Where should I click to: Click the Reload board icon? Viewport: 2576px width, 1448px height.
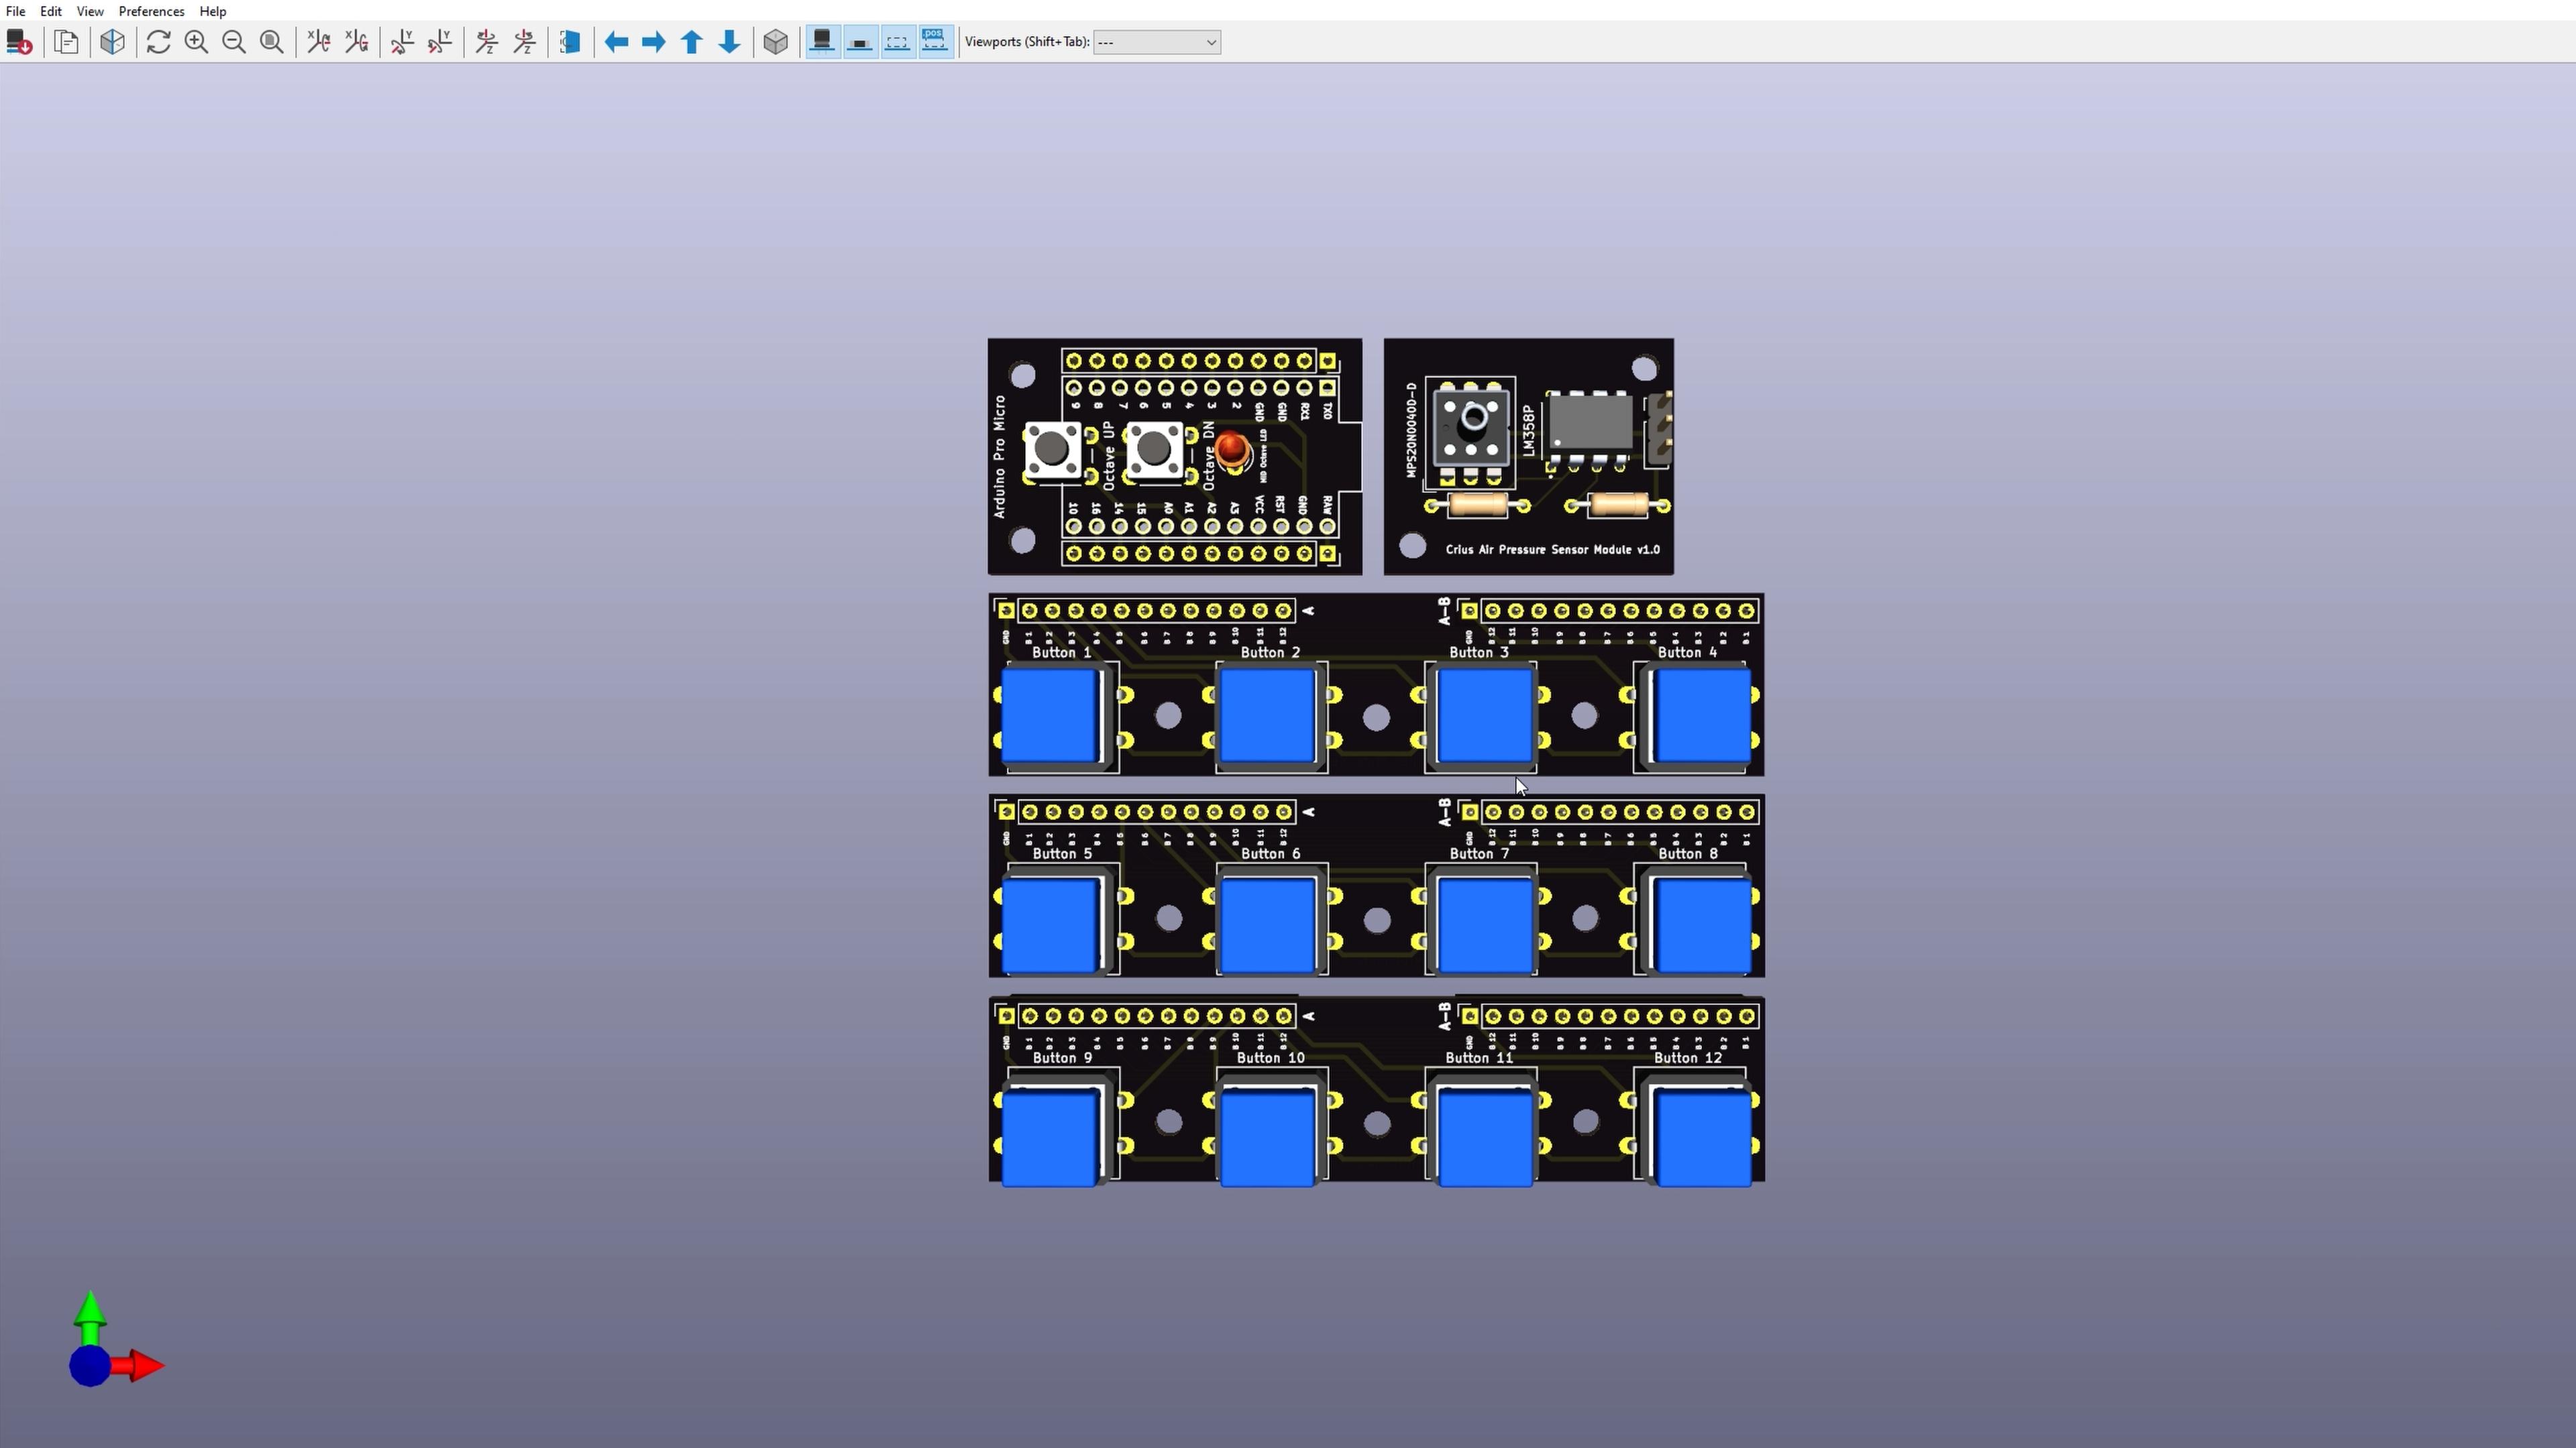(x=19, y=42)
